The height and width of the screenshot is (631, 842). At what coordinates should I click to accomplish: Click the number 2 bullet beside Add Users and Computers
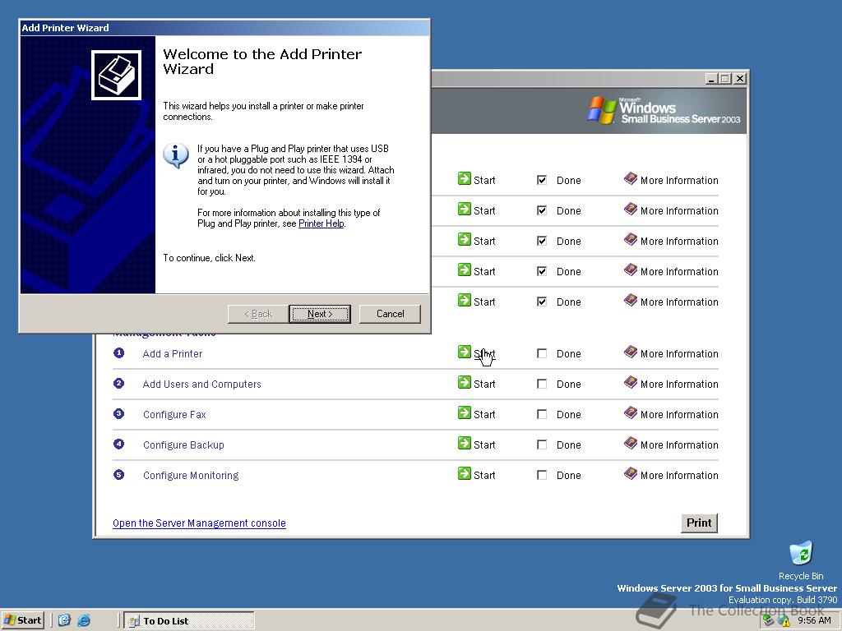(118, 383)
